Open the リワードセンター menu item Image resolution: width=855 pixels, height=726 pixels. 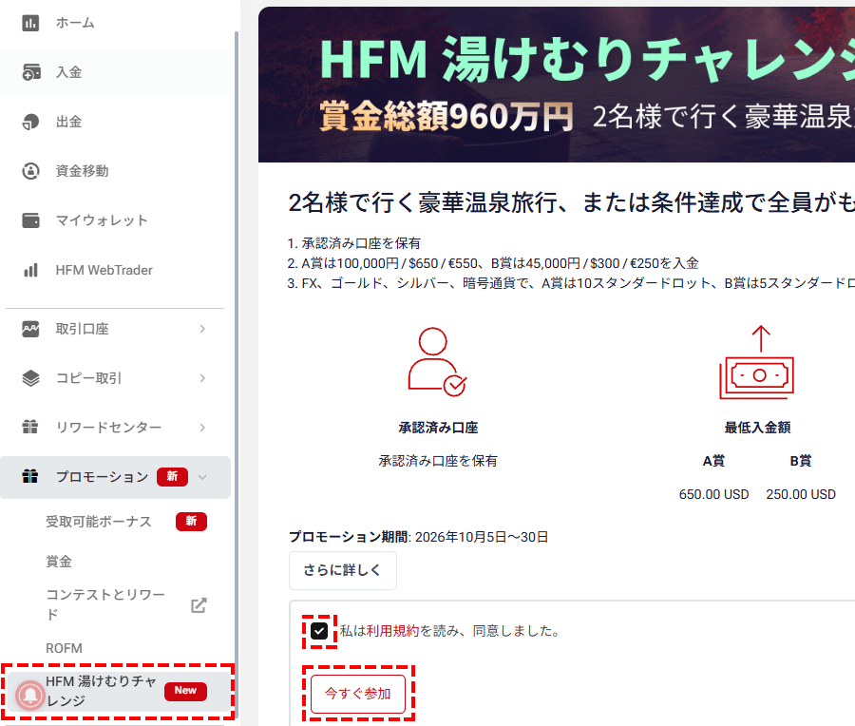coord(115,427)
